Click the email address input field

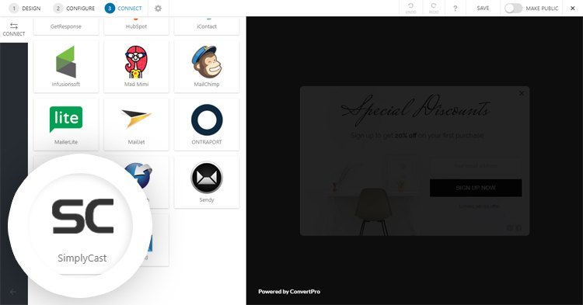(476, 166)
